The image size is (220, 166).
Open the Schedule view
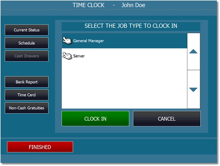click(x=26, y=43)
